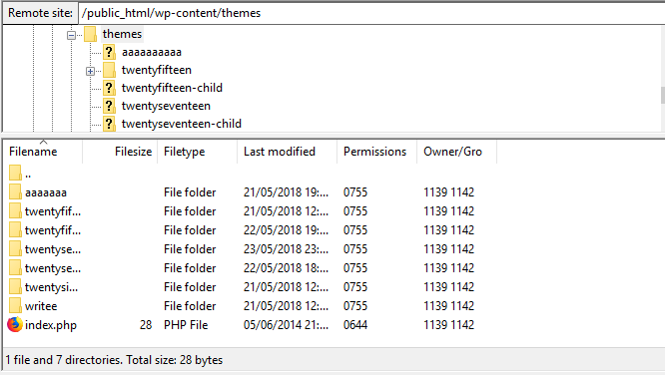Select the themes folder icon in tree
665x375 pixels.
tap(90, 34)
